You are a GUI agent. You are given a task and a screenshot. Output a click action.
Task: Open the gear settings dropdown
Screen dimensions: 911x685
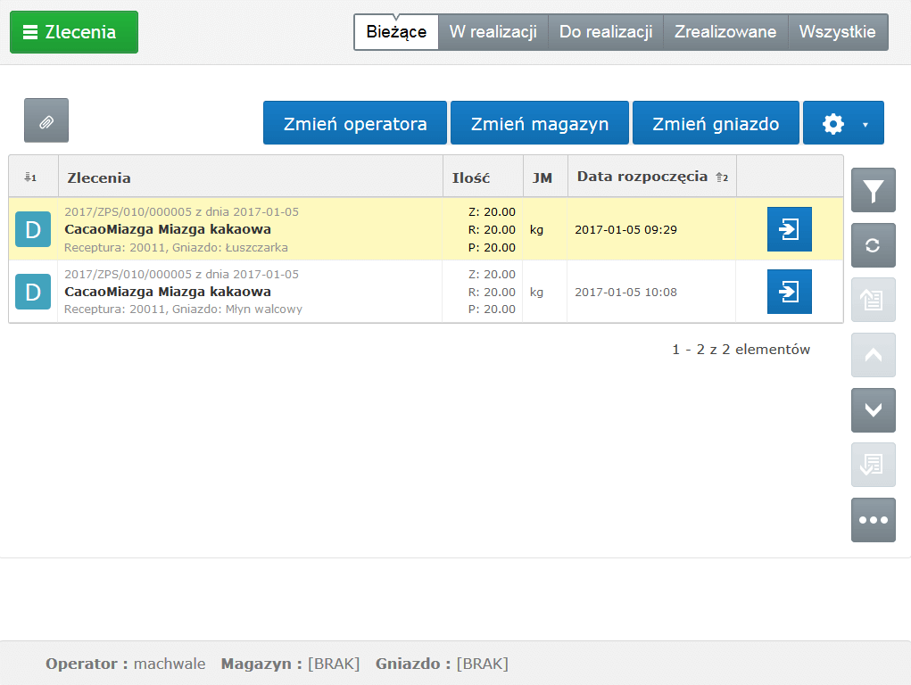point(843,123)
